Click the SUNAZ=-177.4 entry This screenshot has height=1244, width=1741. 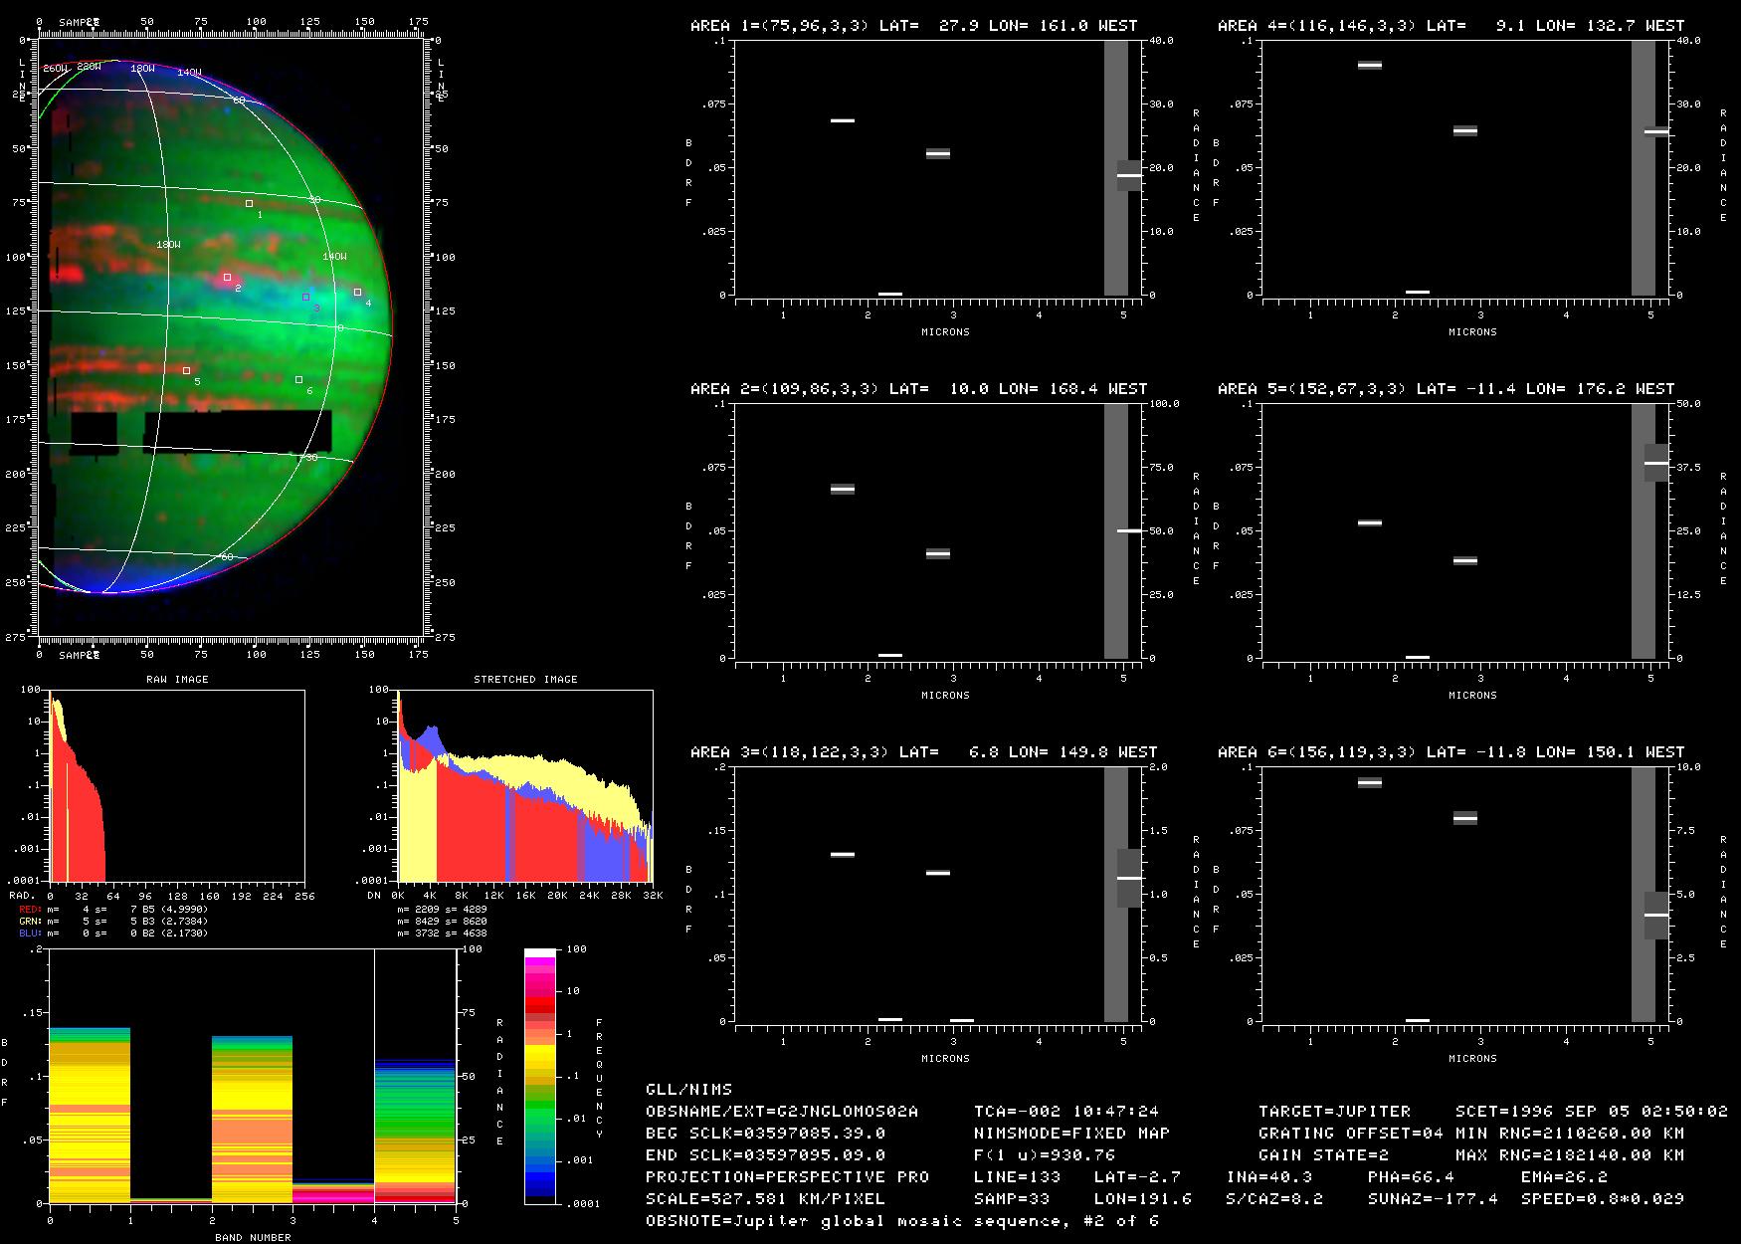coord(1433,1199)
